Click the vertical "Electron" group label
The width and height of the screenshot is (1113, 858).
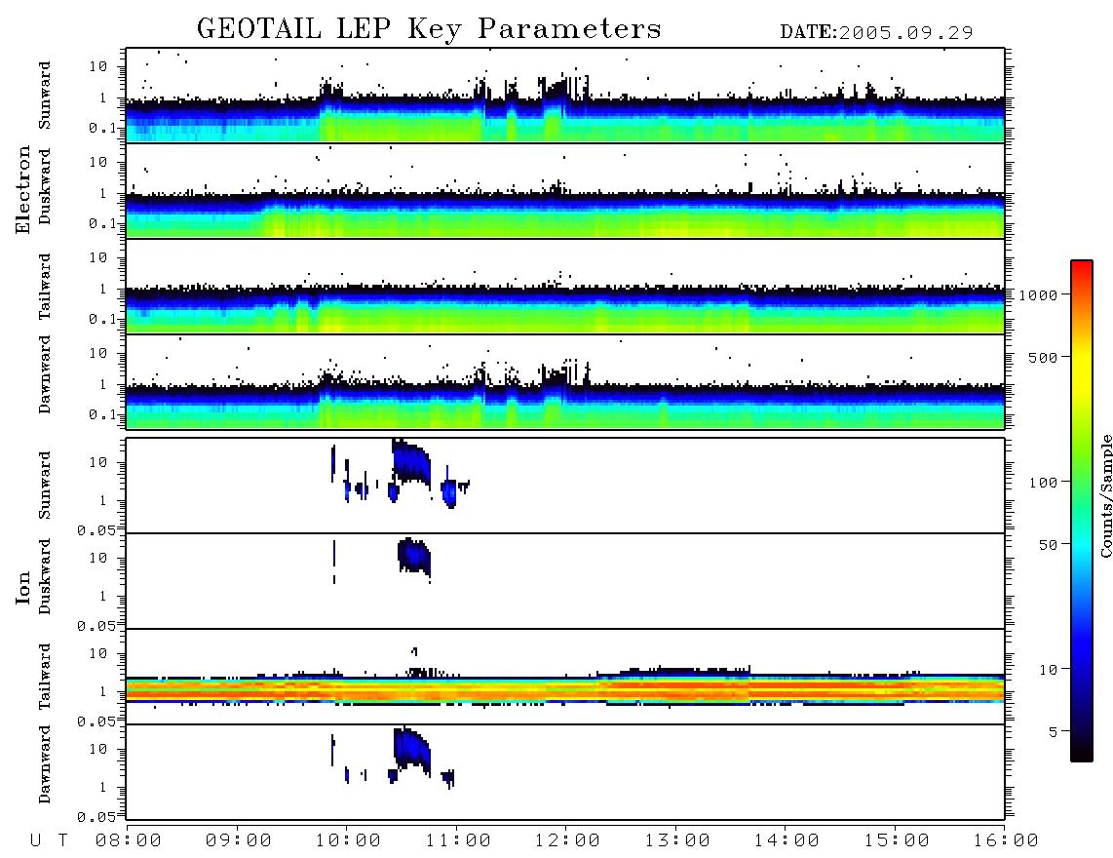(x=23, y=189)
